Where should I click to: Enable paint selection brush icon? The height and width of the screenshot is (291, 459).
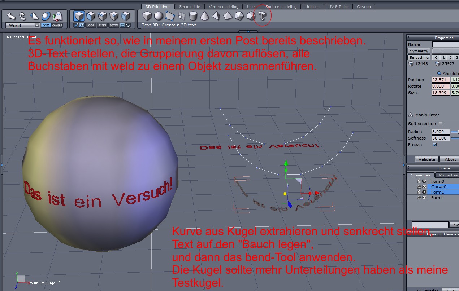tap(76, 25)
